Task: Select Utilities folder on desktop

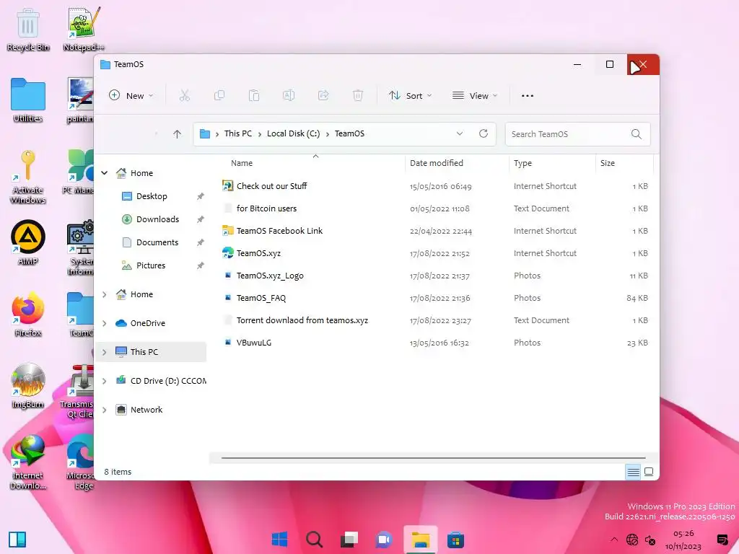Action: tap(28, 100)
